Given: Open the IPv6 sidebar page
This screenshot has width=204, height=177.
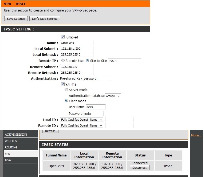Looking at the screenshot, I should 8,160.
